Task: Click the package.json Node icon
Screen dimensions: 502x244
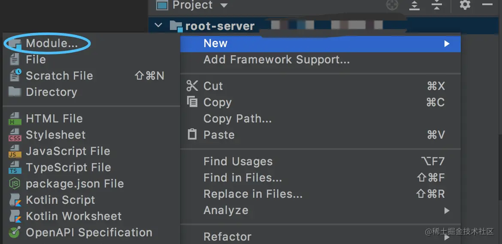Action: pos(15,184)
